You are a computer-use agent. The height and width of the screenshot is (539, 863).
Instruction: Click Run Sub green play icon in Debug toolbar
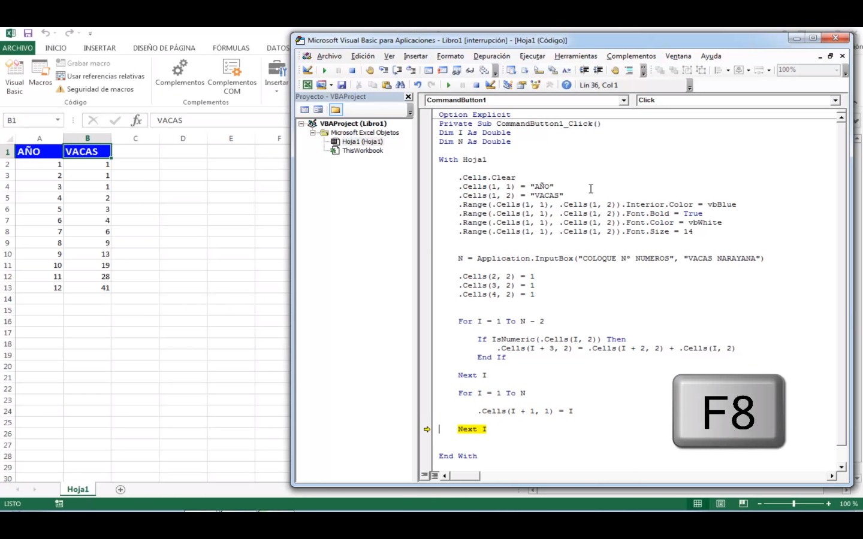pos(324,70)
